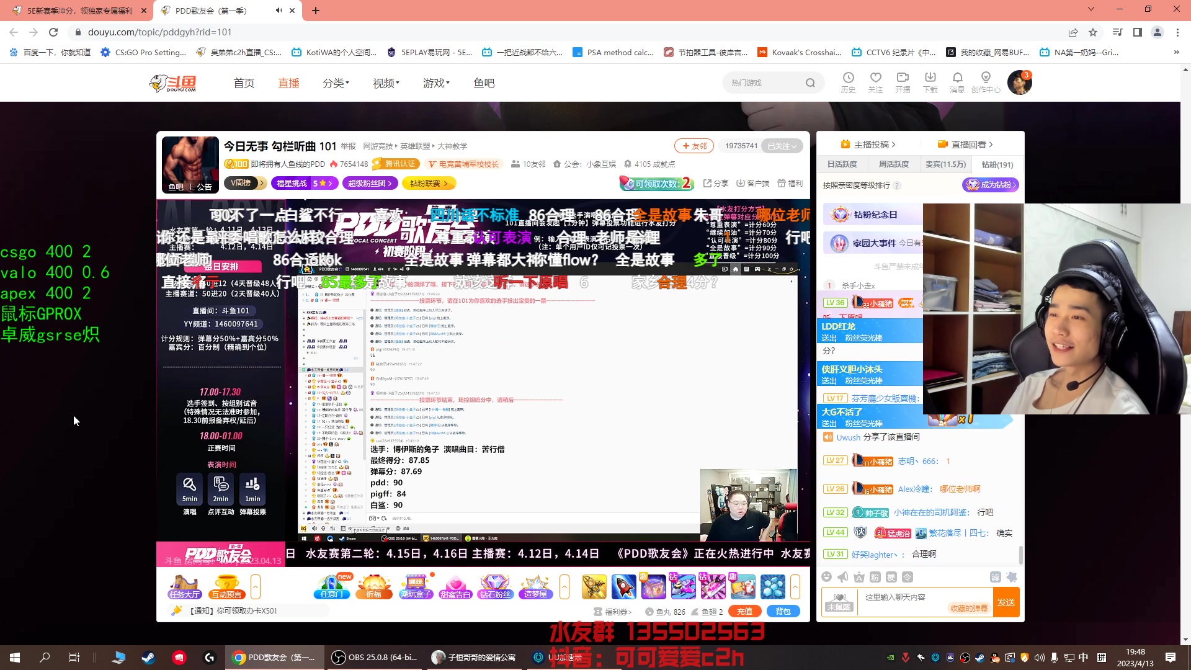The height and width of the screenshot is (670, 1191).
Task: Switch to the 周活跃度 ranking tab
Action: tap(893, 164)
